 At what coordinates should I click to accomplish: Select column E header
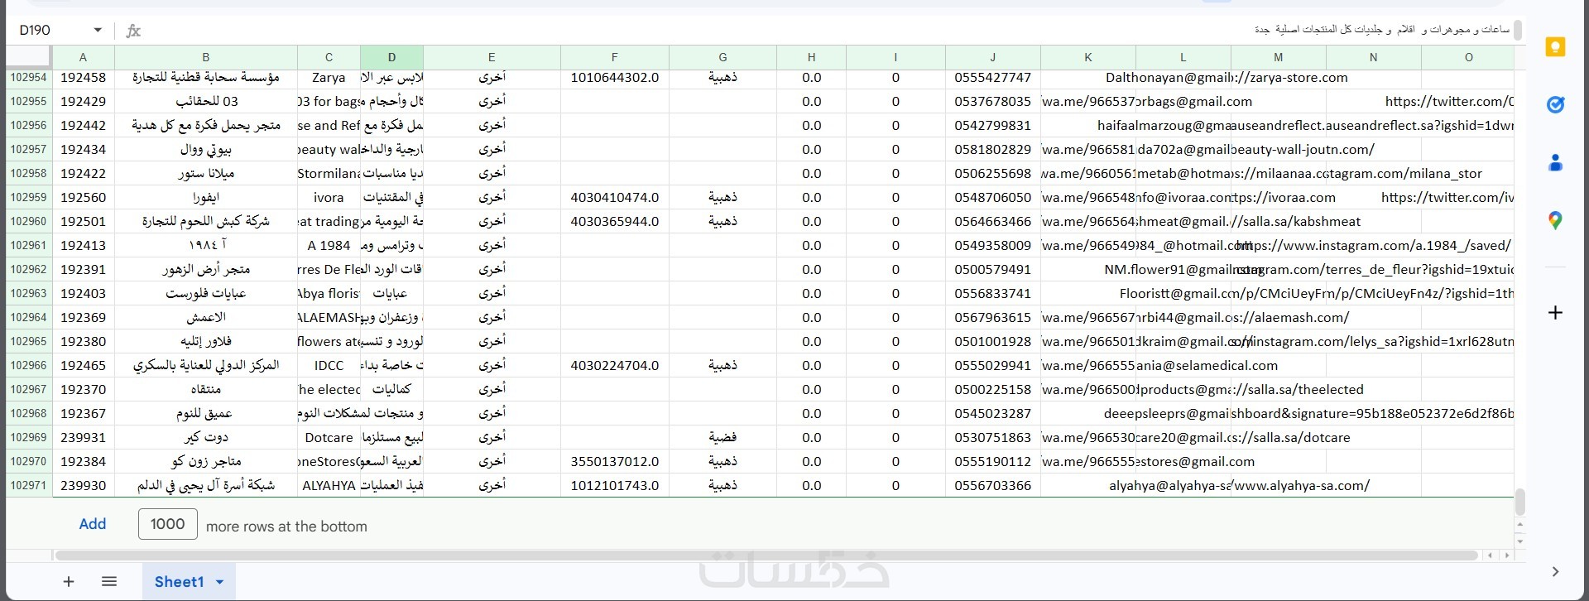[492, 57]
